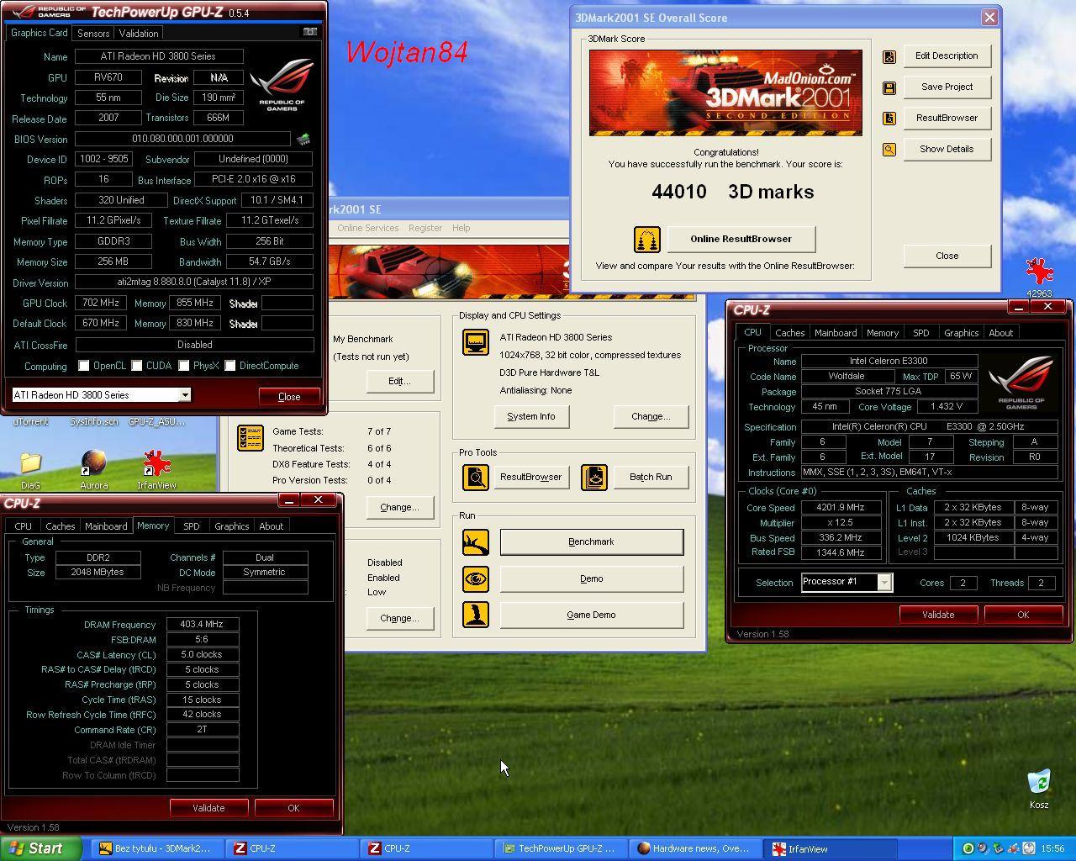Open the Mainboard tab in right CPU-Z window

click(836, 333)
